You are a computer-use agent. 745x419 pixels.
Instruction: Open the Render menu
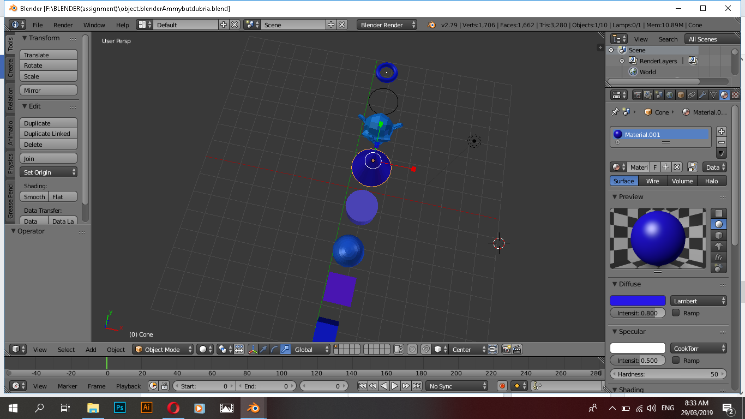[x=63, y=25]
